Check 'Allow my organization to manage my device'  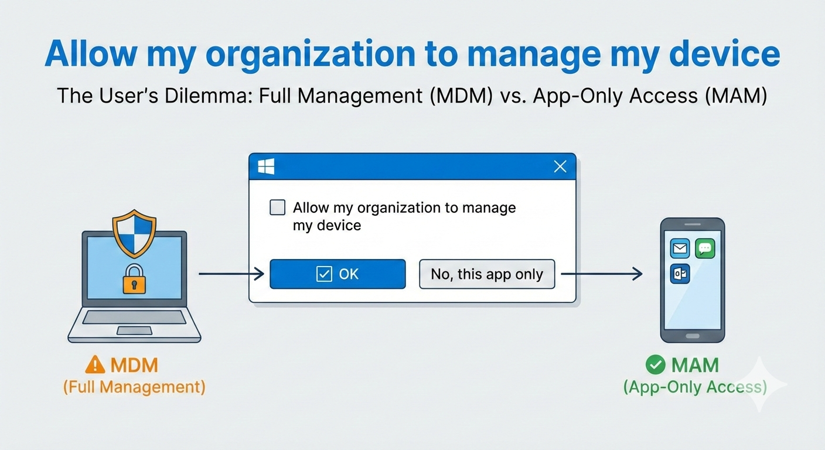[277, 207]
